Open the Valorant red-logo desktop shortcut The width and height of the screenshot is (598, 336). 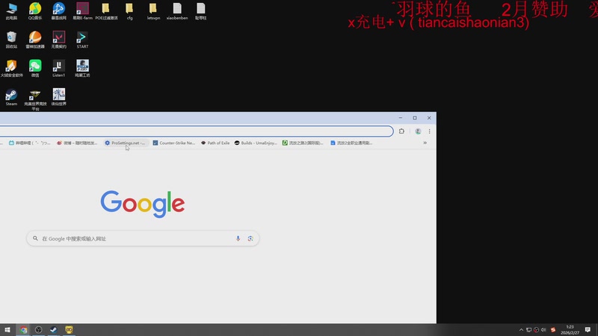tap(59, 40)
